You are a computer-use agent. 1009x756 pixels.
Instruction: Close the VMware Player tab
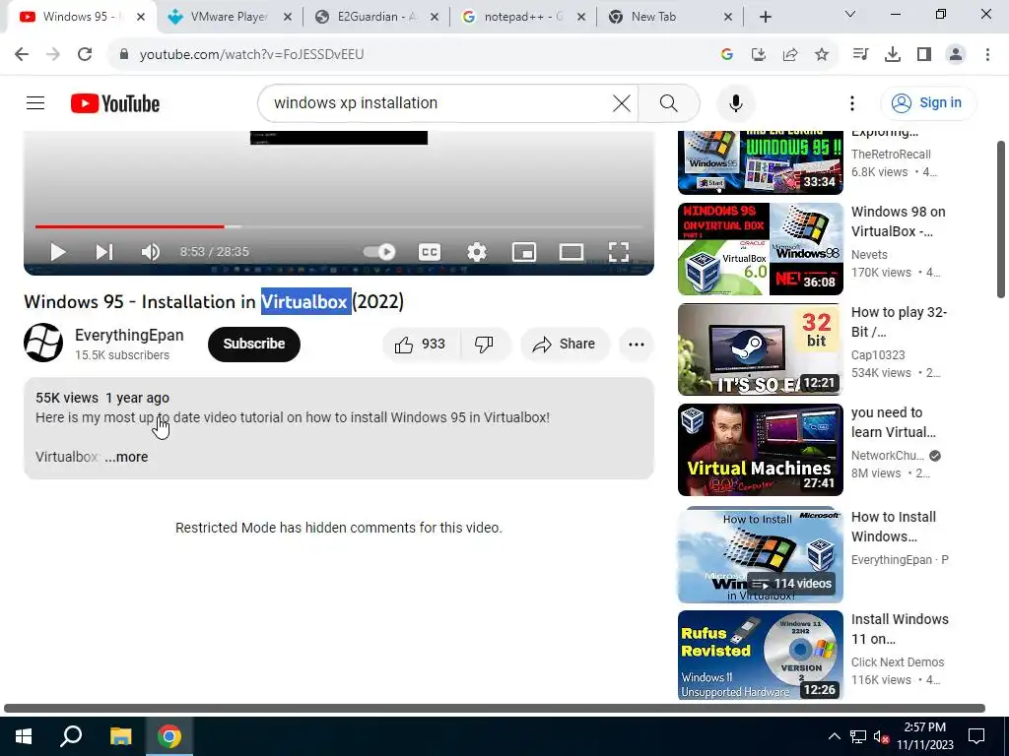(x=287, y=18)
